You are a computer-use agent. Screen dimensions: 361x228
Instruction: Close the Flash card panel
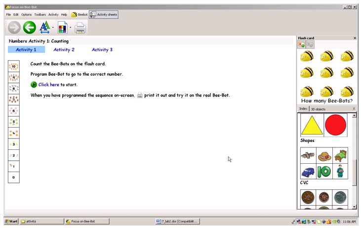click(x=355, y=38)
